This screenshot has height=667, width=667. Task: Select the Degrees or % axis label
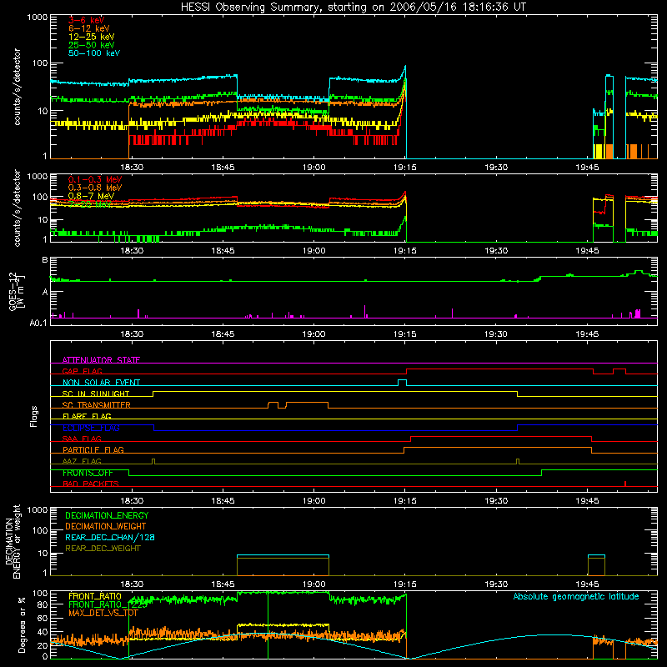[x=22, y=624]
